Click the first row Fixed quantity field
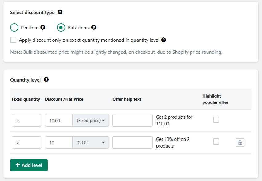Screen dimensions: 262x181 pos(26,121)
